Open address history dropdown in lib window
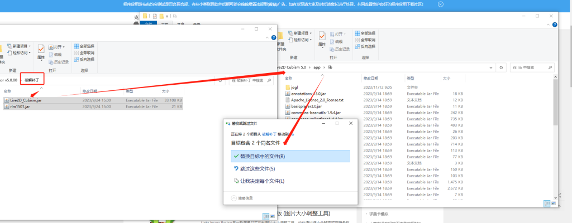The width and height of the screenshot is (572, 223). coord(492,67)
